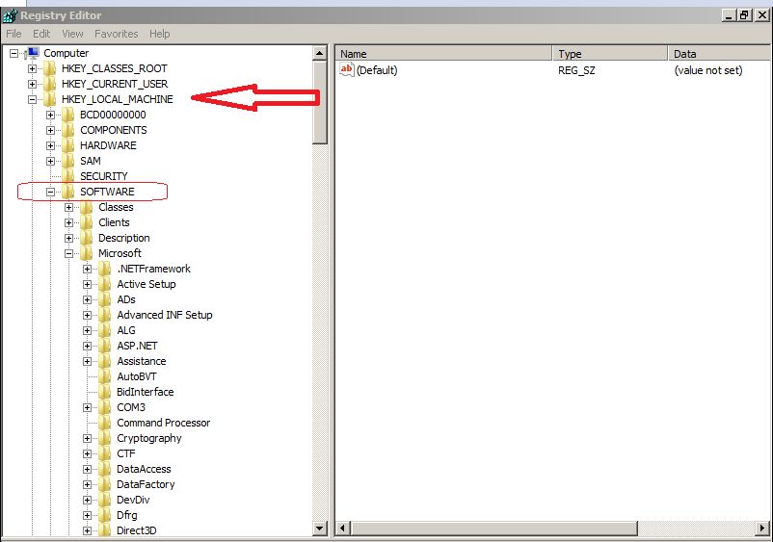The width and height of the screenshot is (773, 542).
Task: Click the .NETFramework folder icon
Action: point(104,269)
